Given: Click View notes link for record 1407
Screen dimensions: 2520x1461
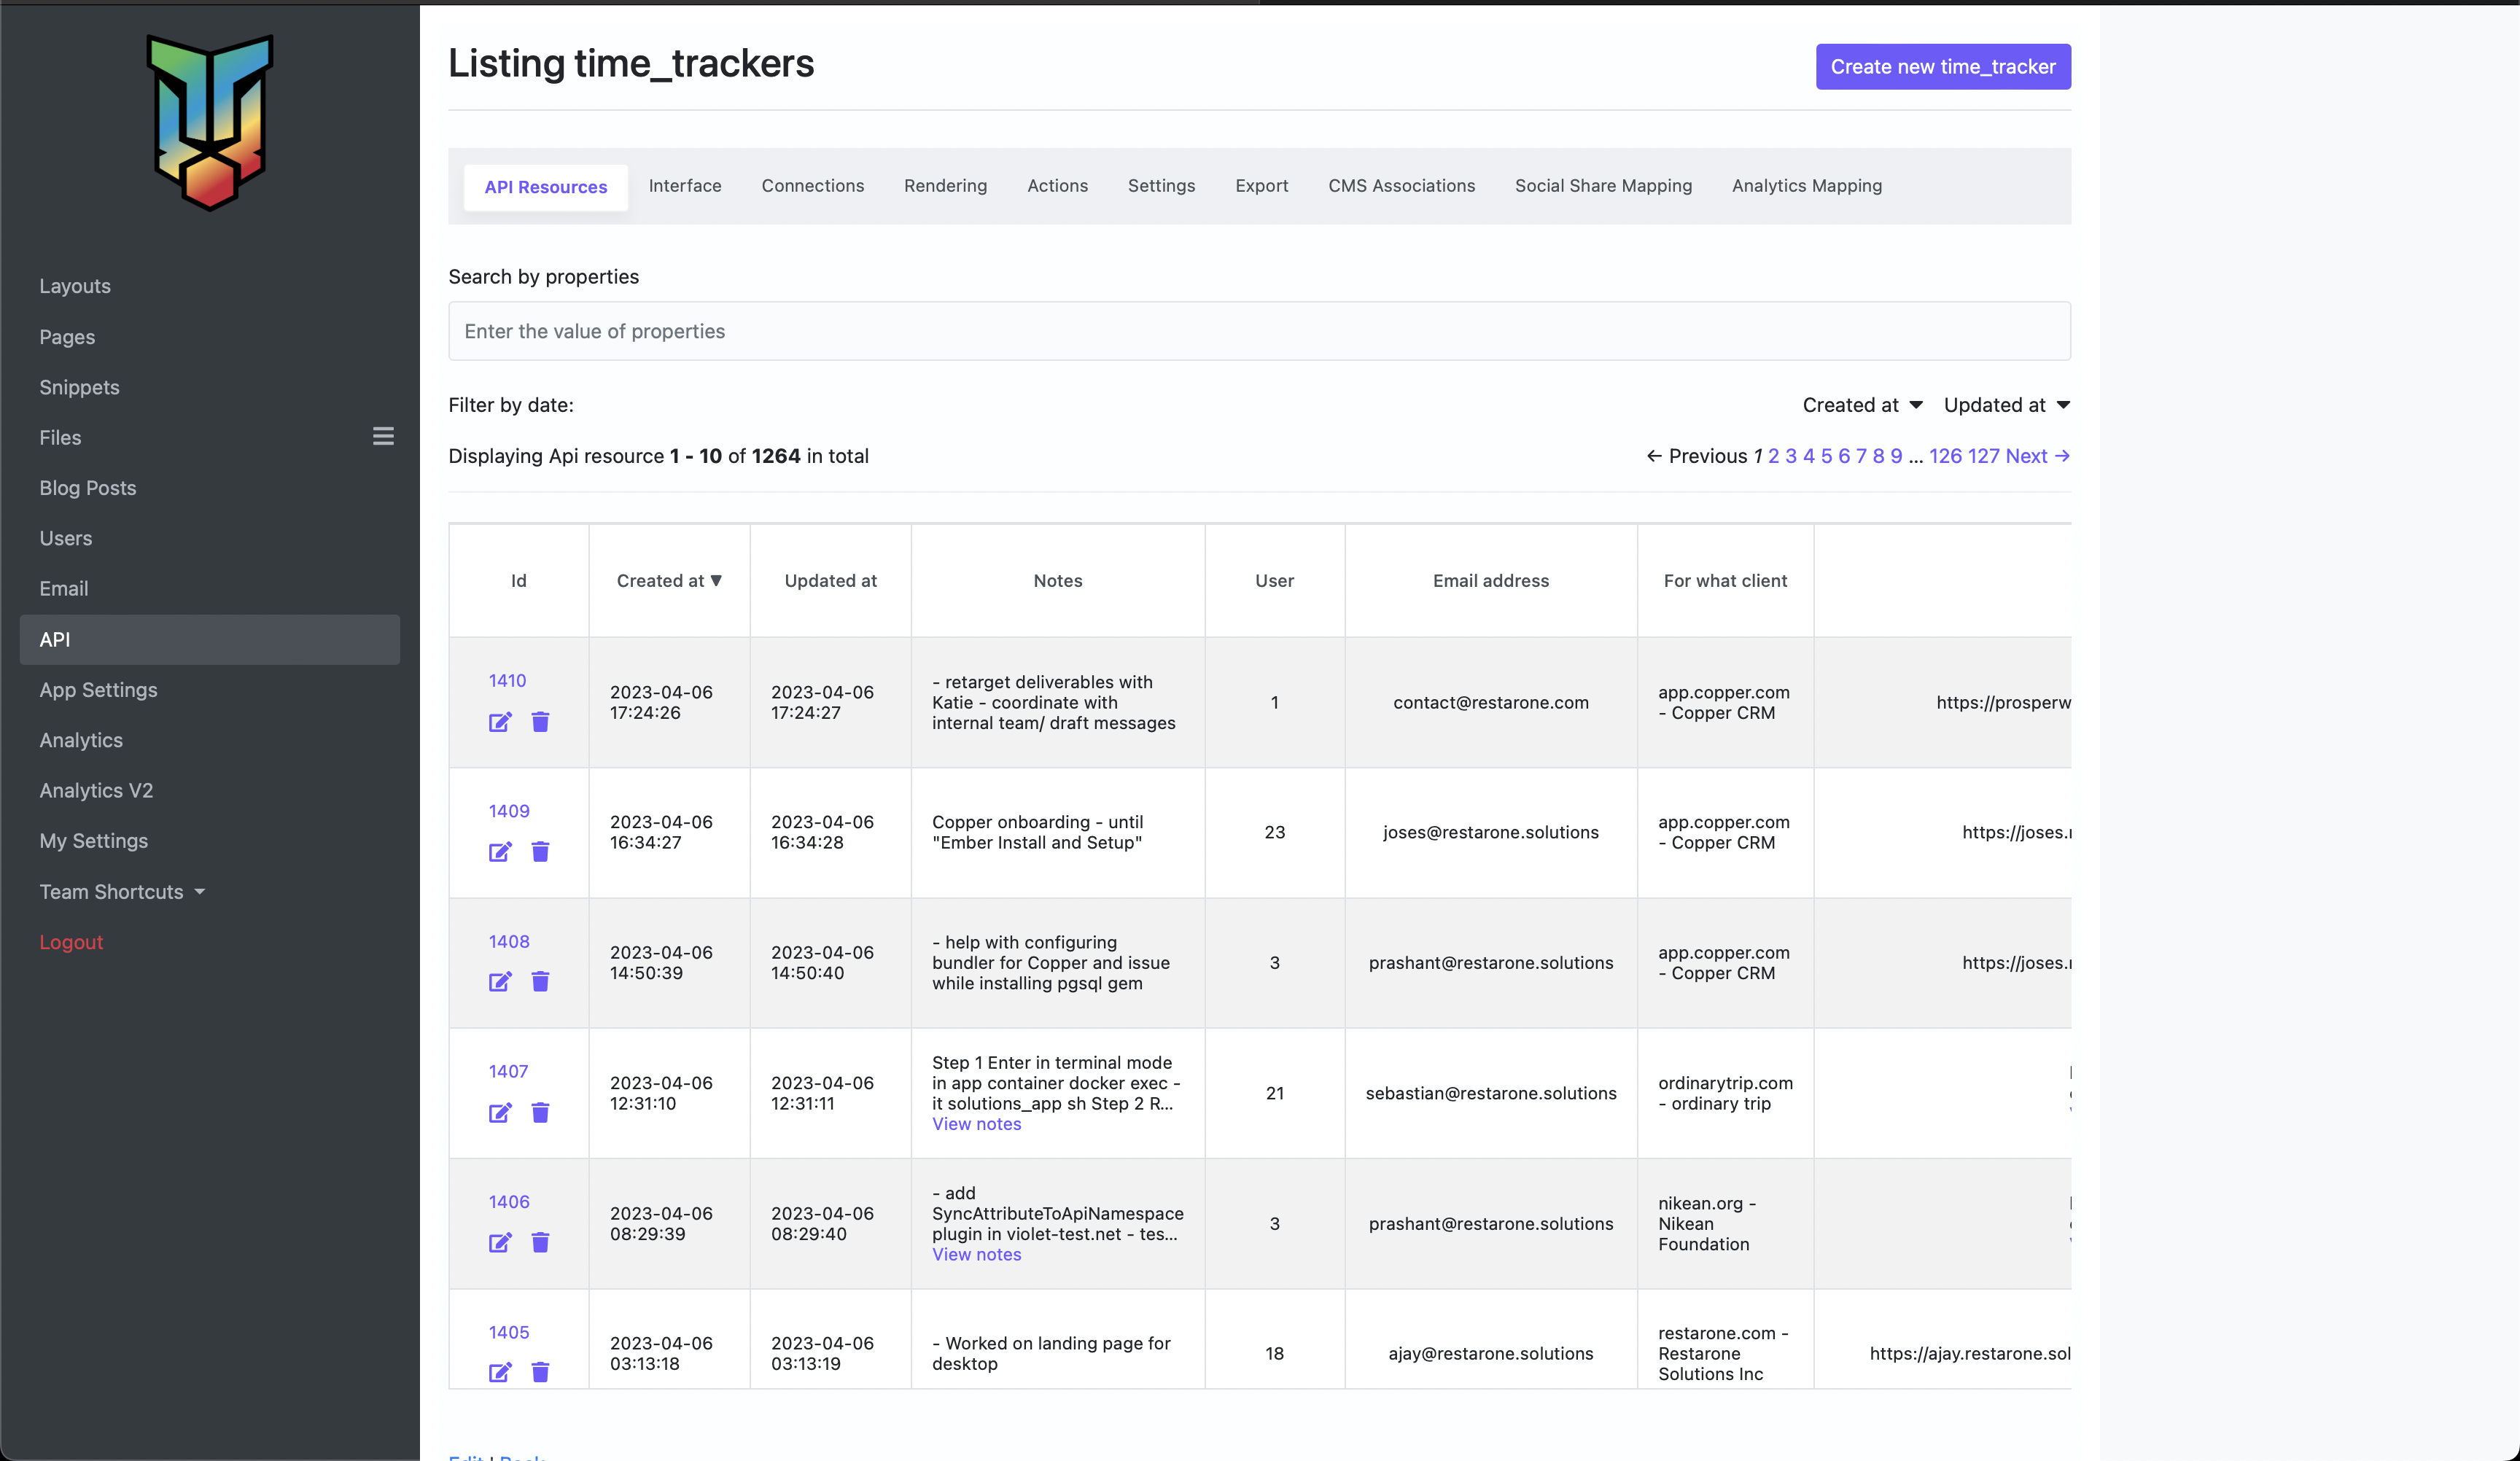Looking at the screenshot, I should tap(976, 1124).
